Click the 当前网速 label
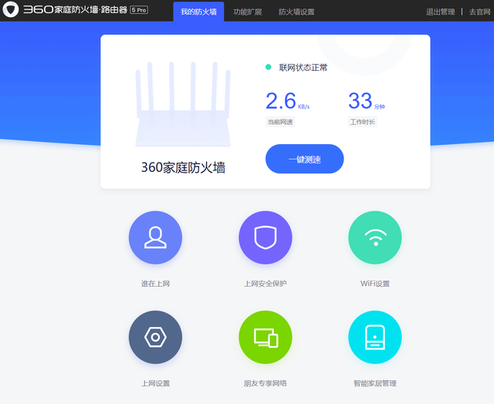Image resolution: width=494 pixels, height=404 pixels. tap(280, 122)
